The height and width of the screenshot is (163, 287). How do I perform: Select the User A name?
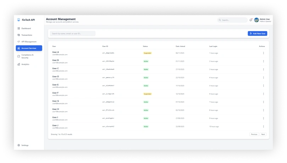[x=55, y=52]
